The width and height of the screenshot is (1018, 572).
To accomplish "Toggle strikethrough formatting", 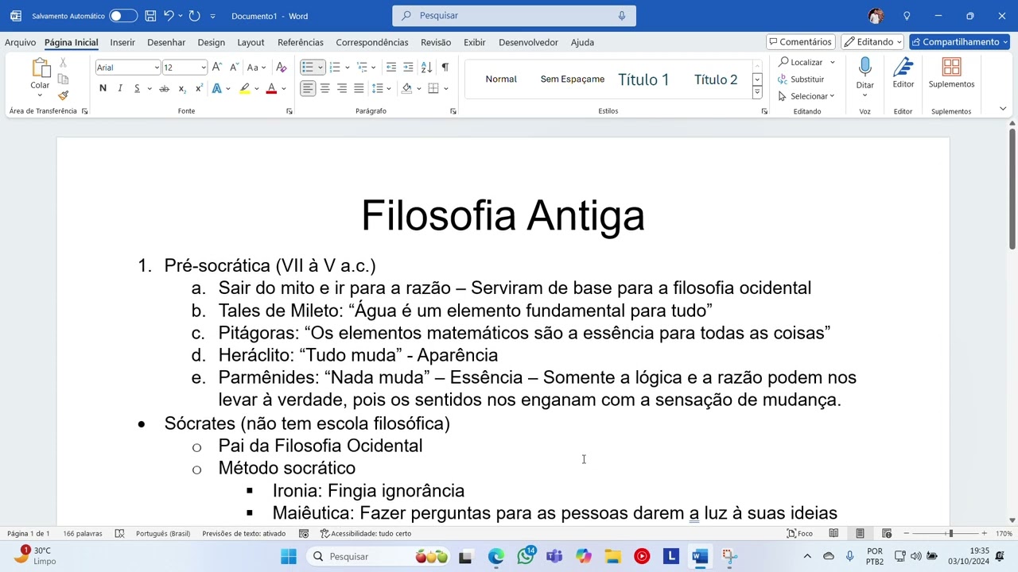I will click(x=165, y=88).
